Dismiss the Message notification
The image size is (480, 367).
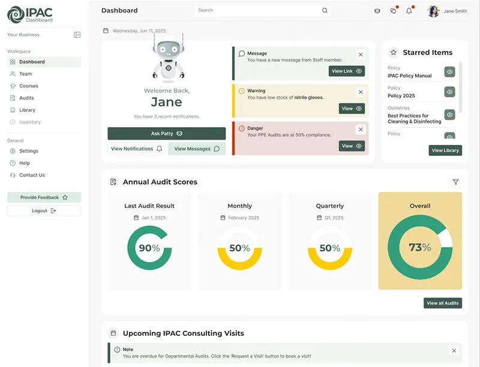361,55
